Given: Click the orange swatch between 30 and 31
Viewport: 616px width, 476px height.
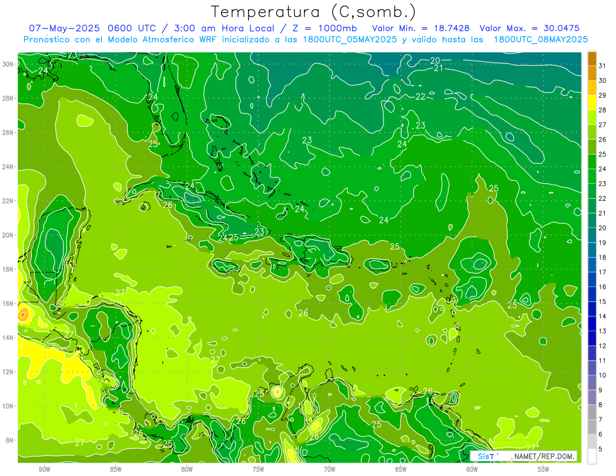Looking at the screenshot, I should pyautogui.click(x=592, y=73).
